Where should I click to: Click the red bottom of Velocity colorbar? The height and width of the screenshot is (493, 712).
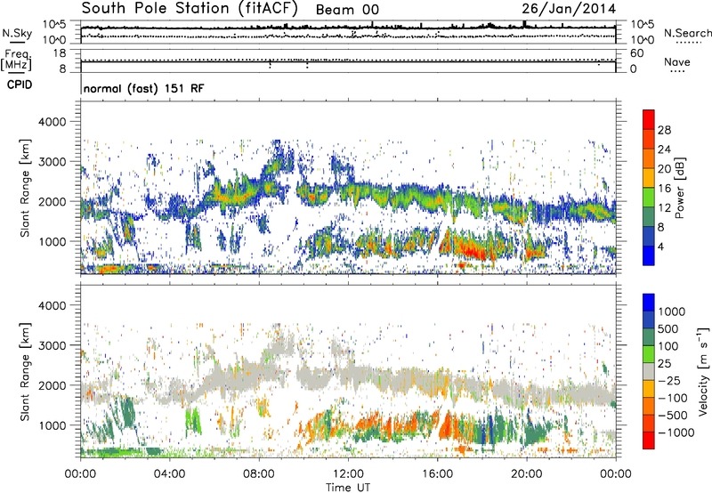649,440
